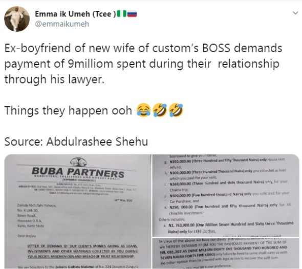
Task: Open the BUBA PARTNERS letter image
Action: click(x=78, y=211)
